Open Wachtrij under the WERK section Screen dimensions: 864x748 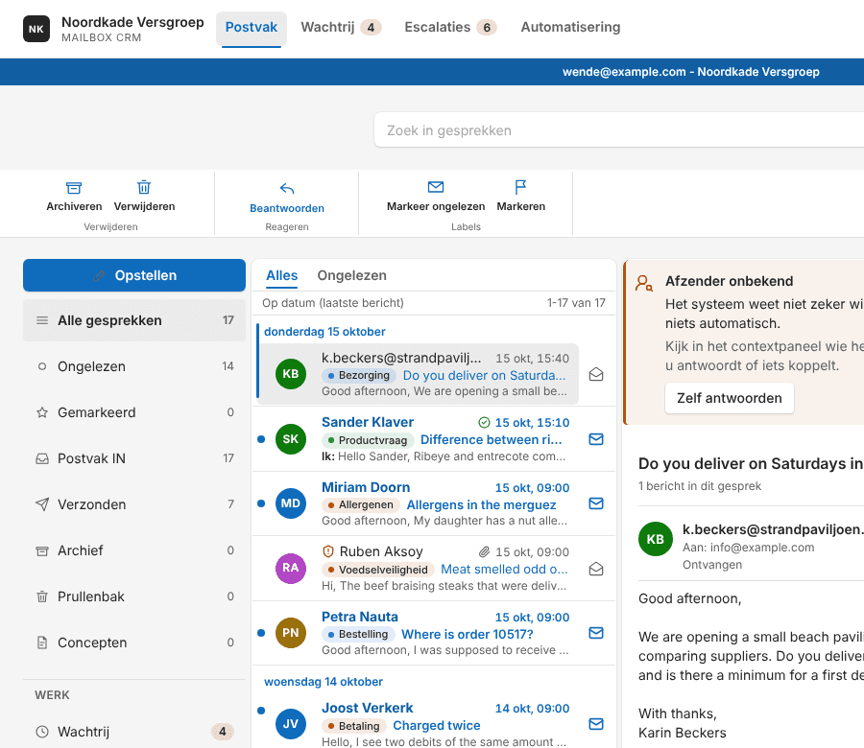(x=134, y=732)
